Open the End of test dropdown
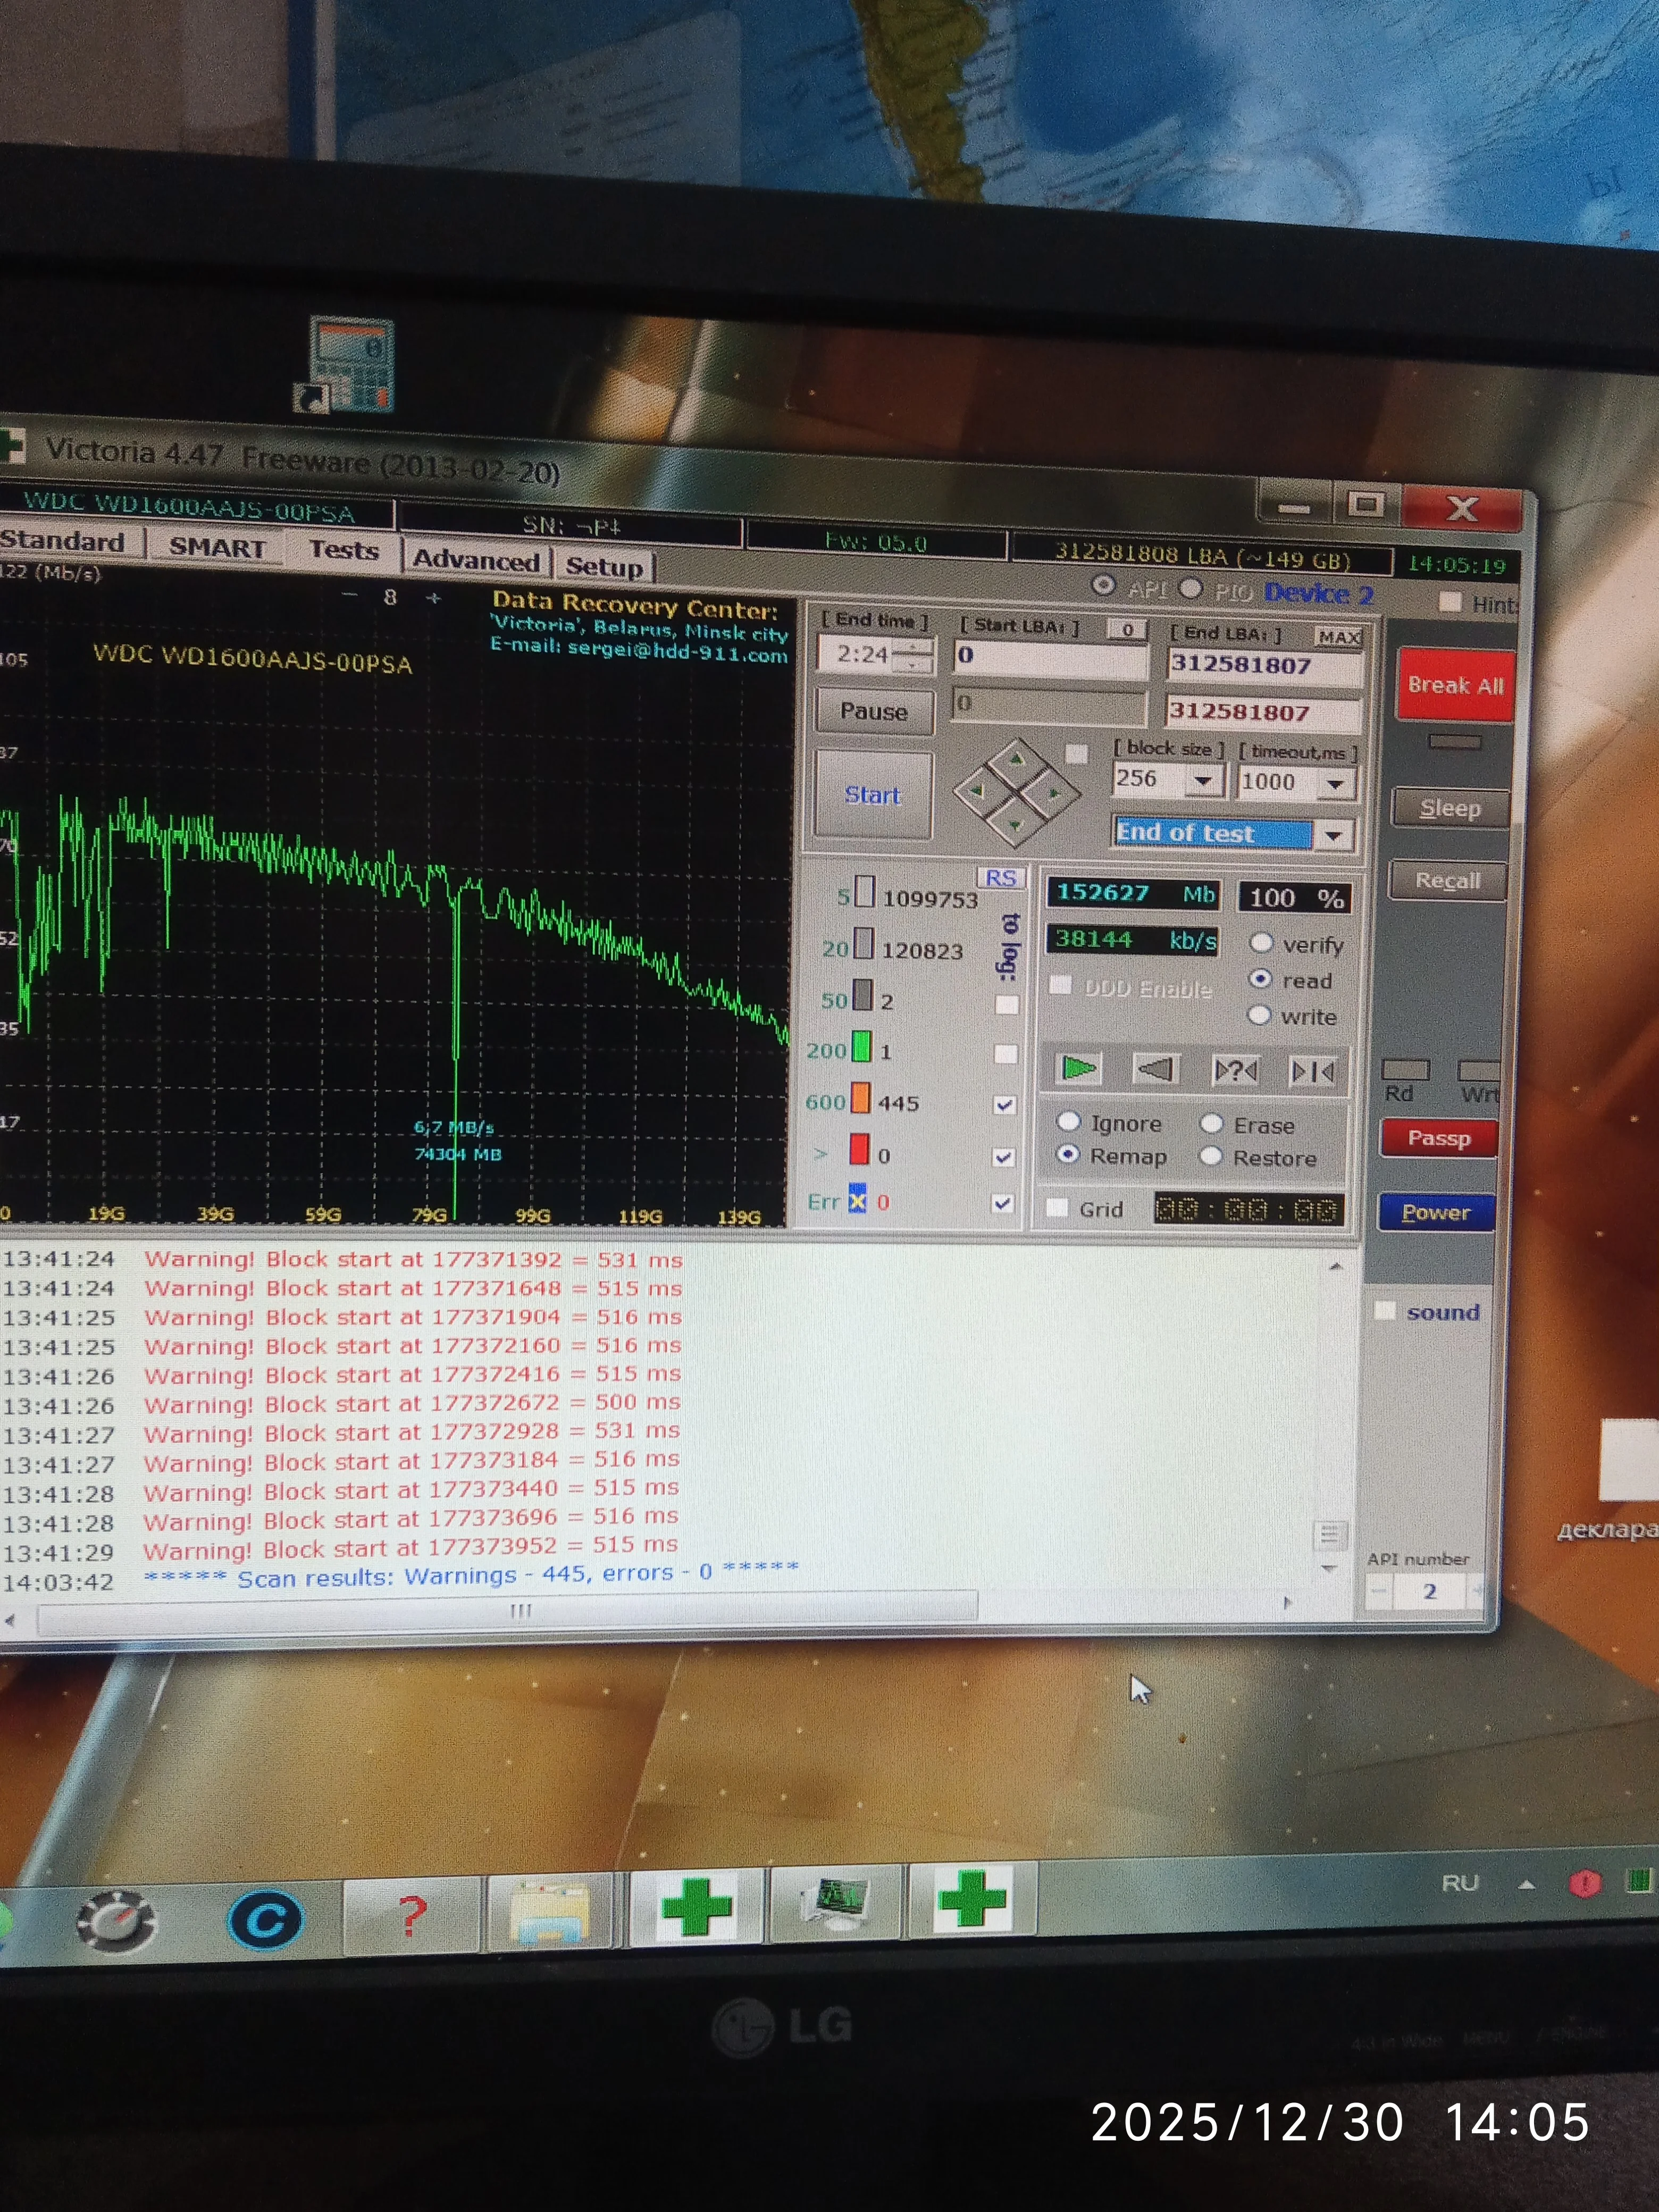 [1334, 834]
